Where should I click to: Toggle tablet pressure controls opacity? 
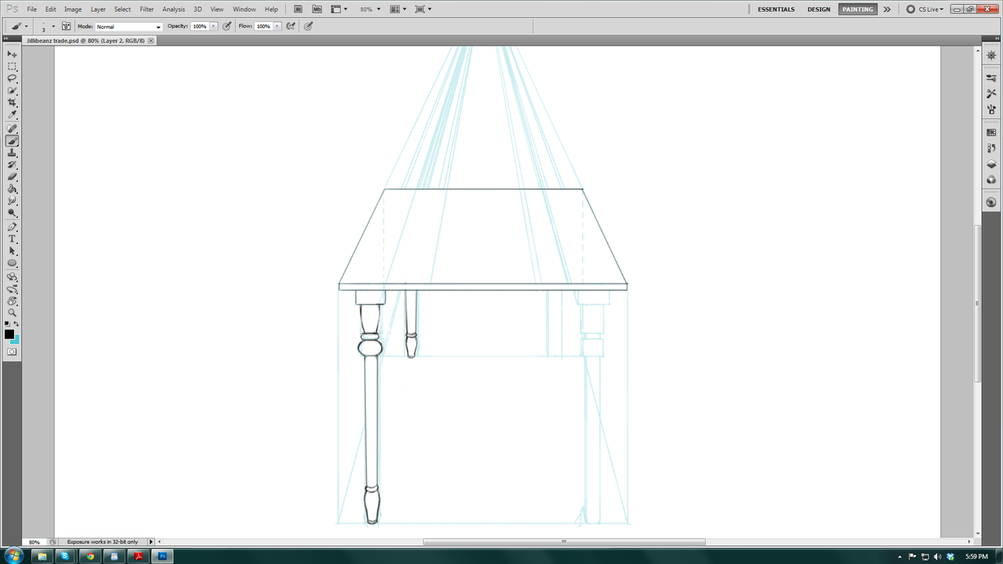[x=227, y=26]
